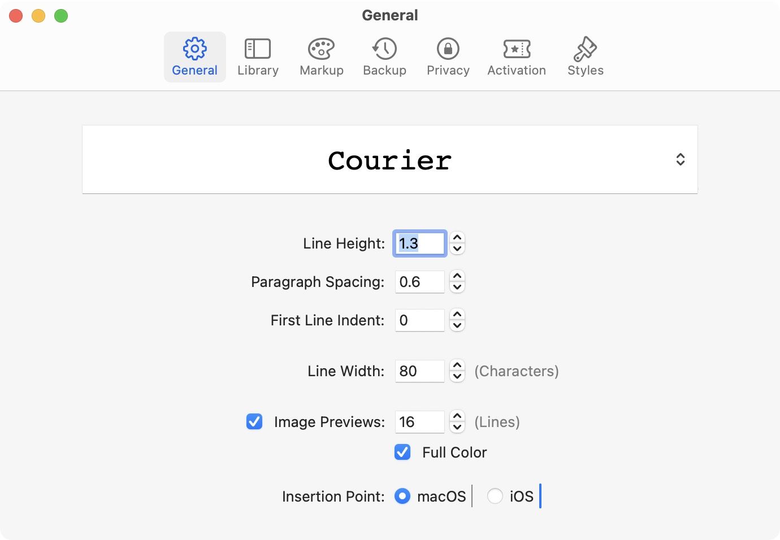Disable the Full Color checkbox
780x540 pixels.
(x=402, y=452)
